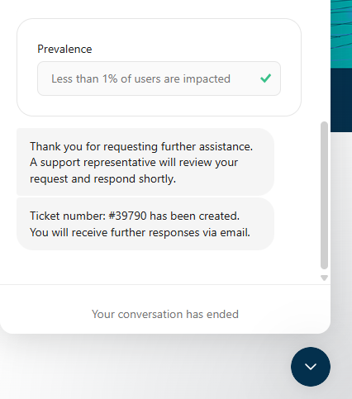Click 'You will receive further responses via email'
The image size is (352, 399).
tap(140, 232)
